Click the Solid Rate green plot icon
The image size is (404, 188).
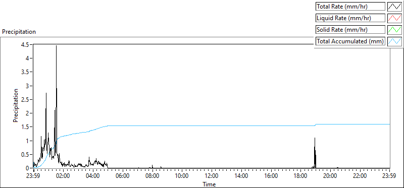tap(395, 30)
